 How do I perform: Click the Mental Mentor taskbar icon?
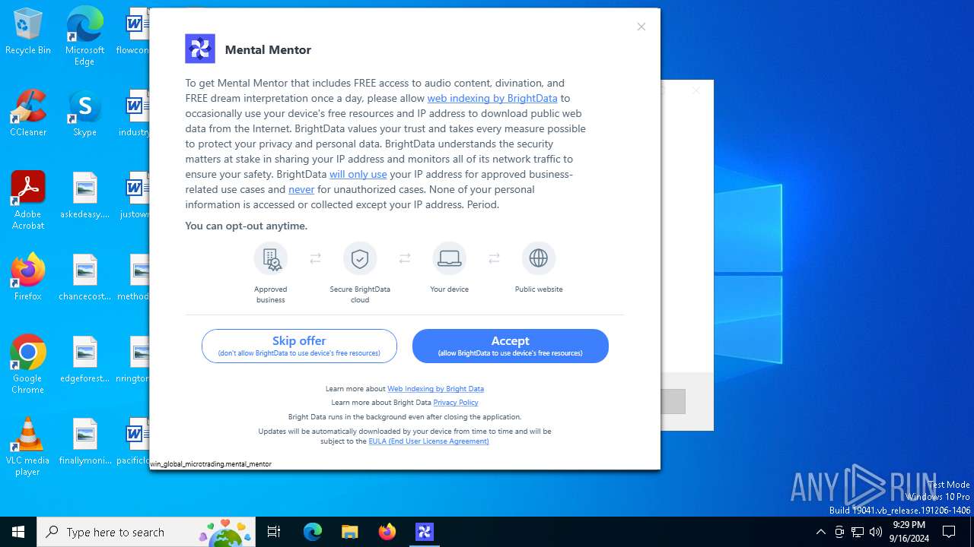pos(425,532)
